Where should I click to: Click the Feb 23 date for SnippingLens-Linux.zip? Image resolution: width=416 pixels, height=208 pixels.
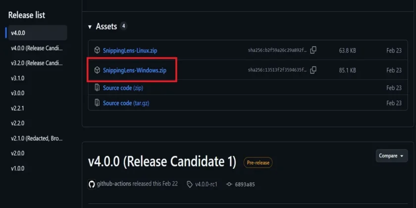tap(394, 51)
